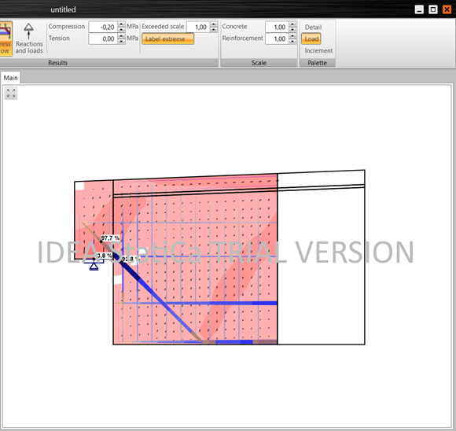Image resolution: width=456 pixels, height=431 pixels.
Task: Increase the Concrete scale value
Action: tap(292, 24)
